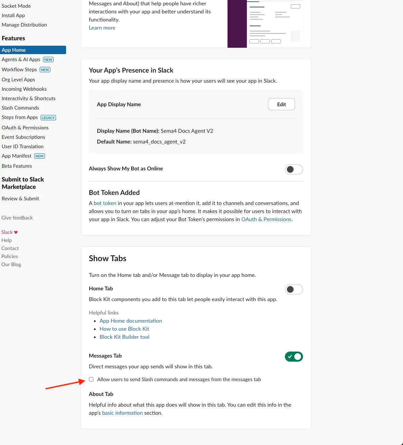The height and width of the screenshot is (445, 403).
Task: Toggle Always Show My Bot as Online
Action: click(294, 169)
